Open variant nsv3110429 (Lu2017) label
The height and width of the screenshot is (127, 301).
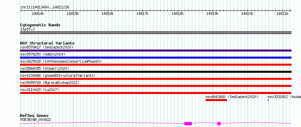[40, 90]
